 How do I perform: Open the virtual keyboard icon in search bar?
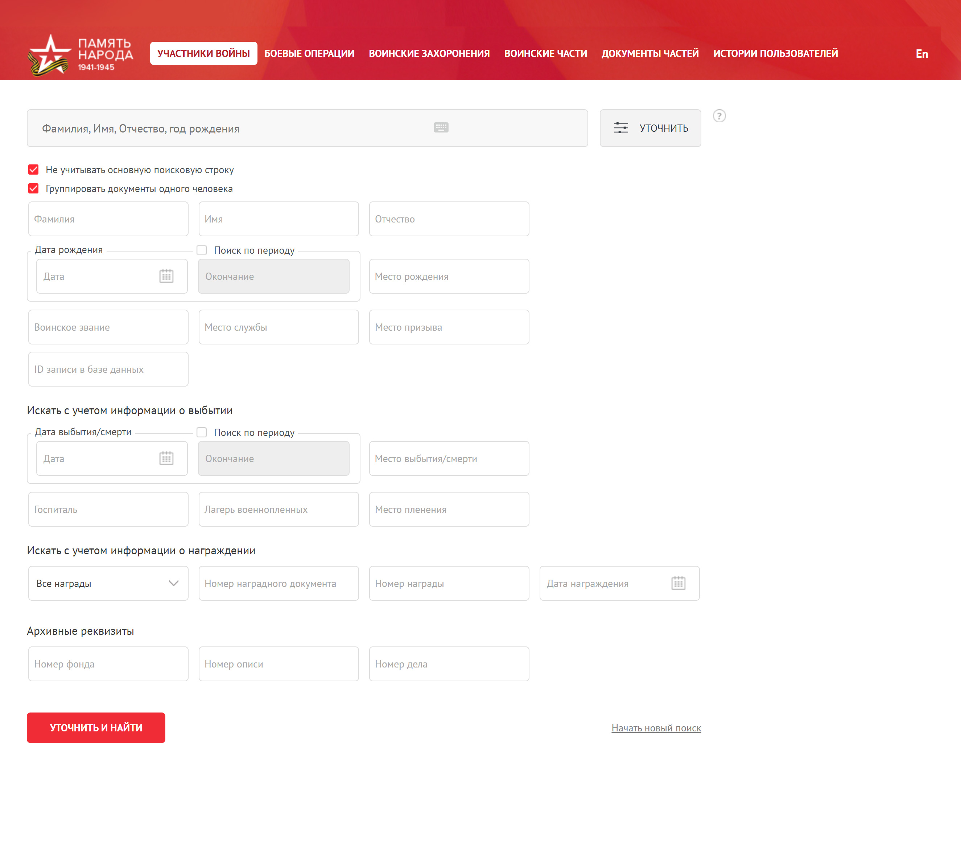(x=441, y=128)
